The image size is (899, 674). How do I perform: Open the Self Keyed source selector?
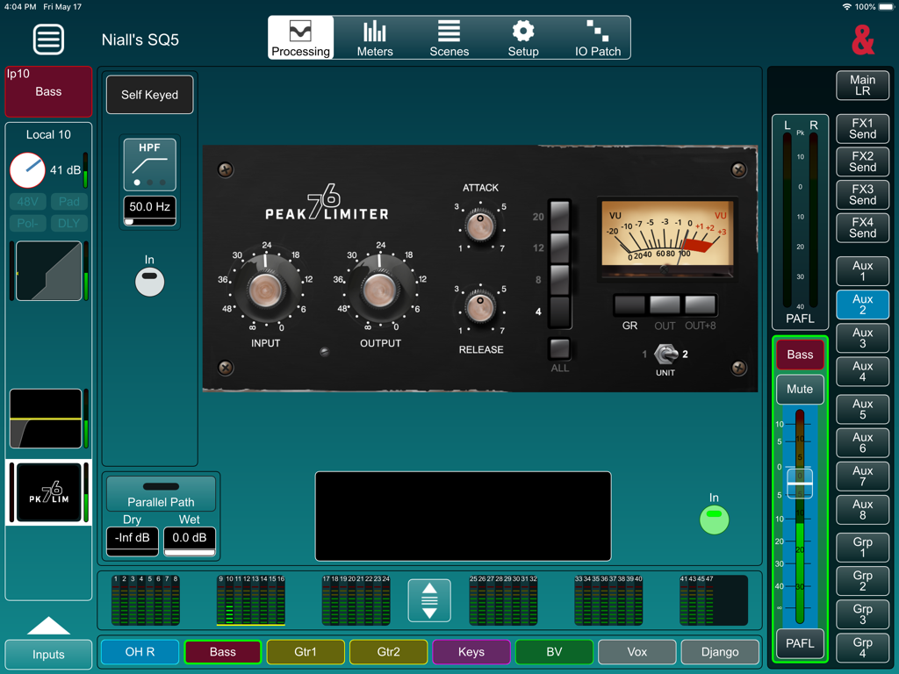pyautogui.click(x=149, y=95)
